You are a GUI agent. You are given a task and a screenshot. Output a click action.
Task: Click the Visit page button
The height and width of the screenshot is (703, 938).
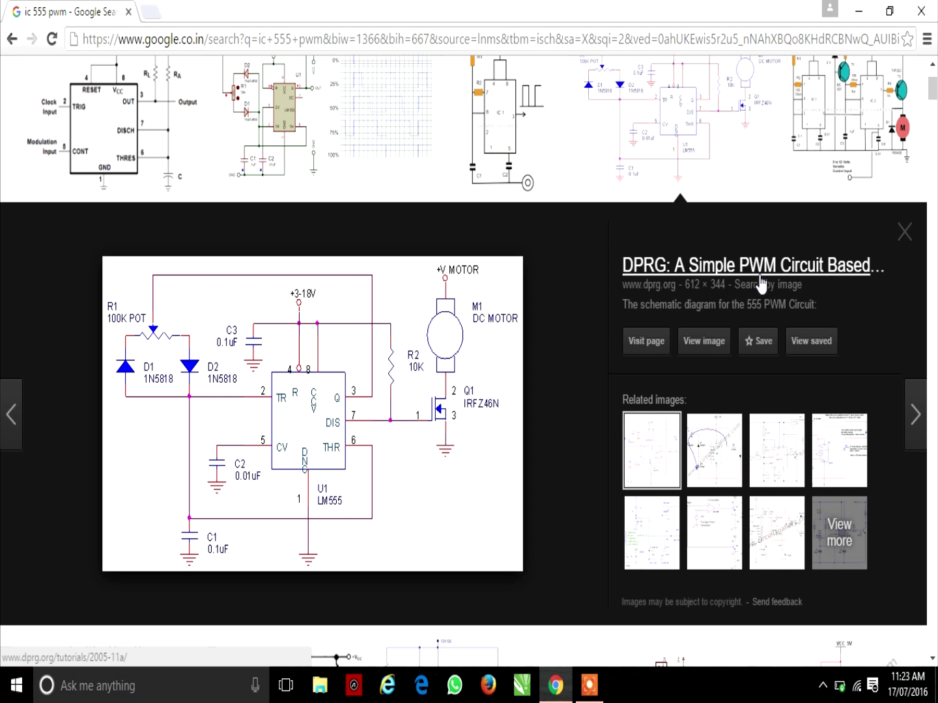coord(646,341)
